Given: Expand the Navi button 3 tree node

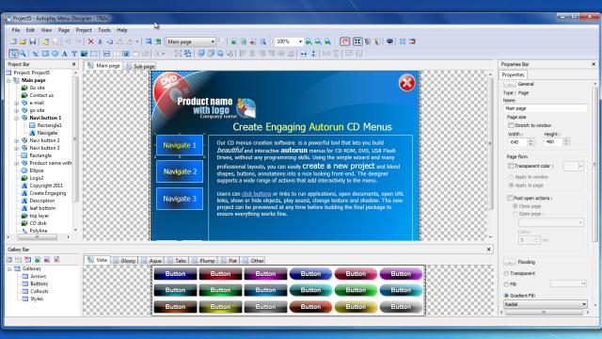Looking at the screenshot, I should click(17, 148).
